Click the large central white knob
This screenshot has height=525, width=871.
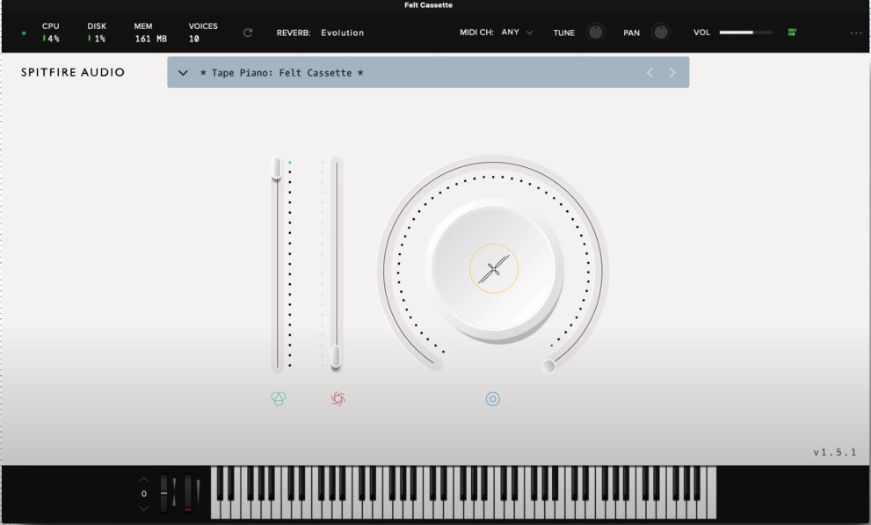494,269
